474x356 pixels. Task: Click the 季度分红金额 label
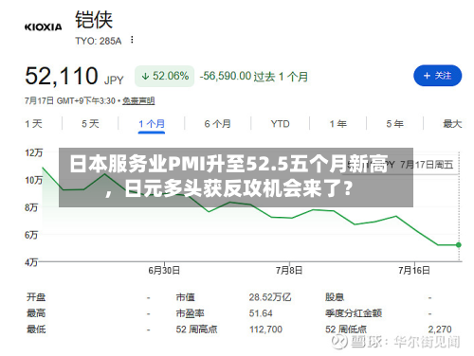click(354, 313)
